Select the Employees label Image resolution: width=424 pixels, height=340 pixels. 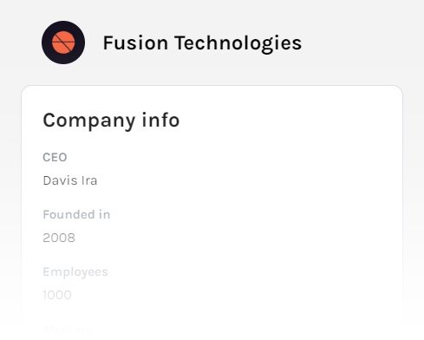pos(75,272)
